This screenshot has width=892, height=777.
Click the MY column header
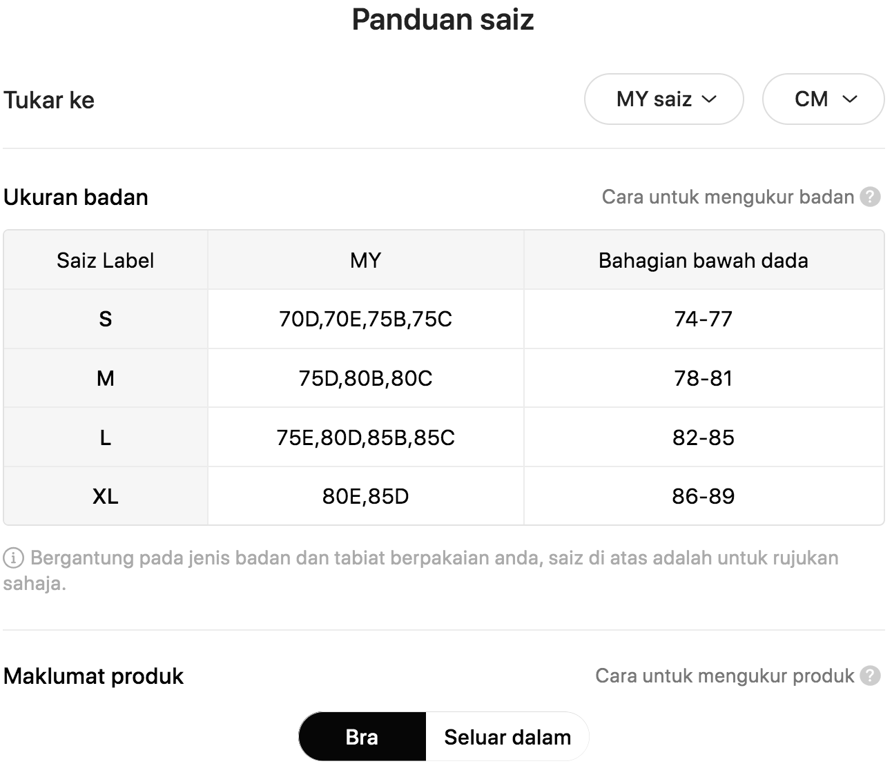click(366, 260)
